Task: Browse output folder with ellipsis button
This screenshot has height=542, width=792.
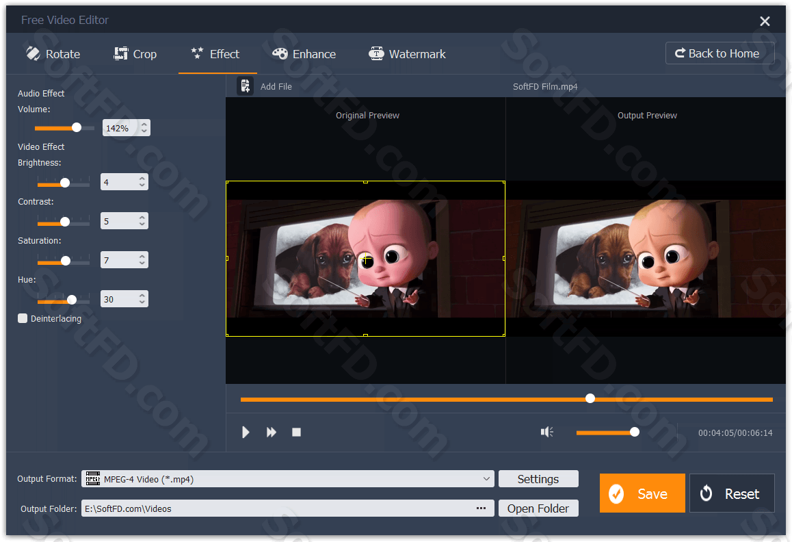Action: point(481,508)
